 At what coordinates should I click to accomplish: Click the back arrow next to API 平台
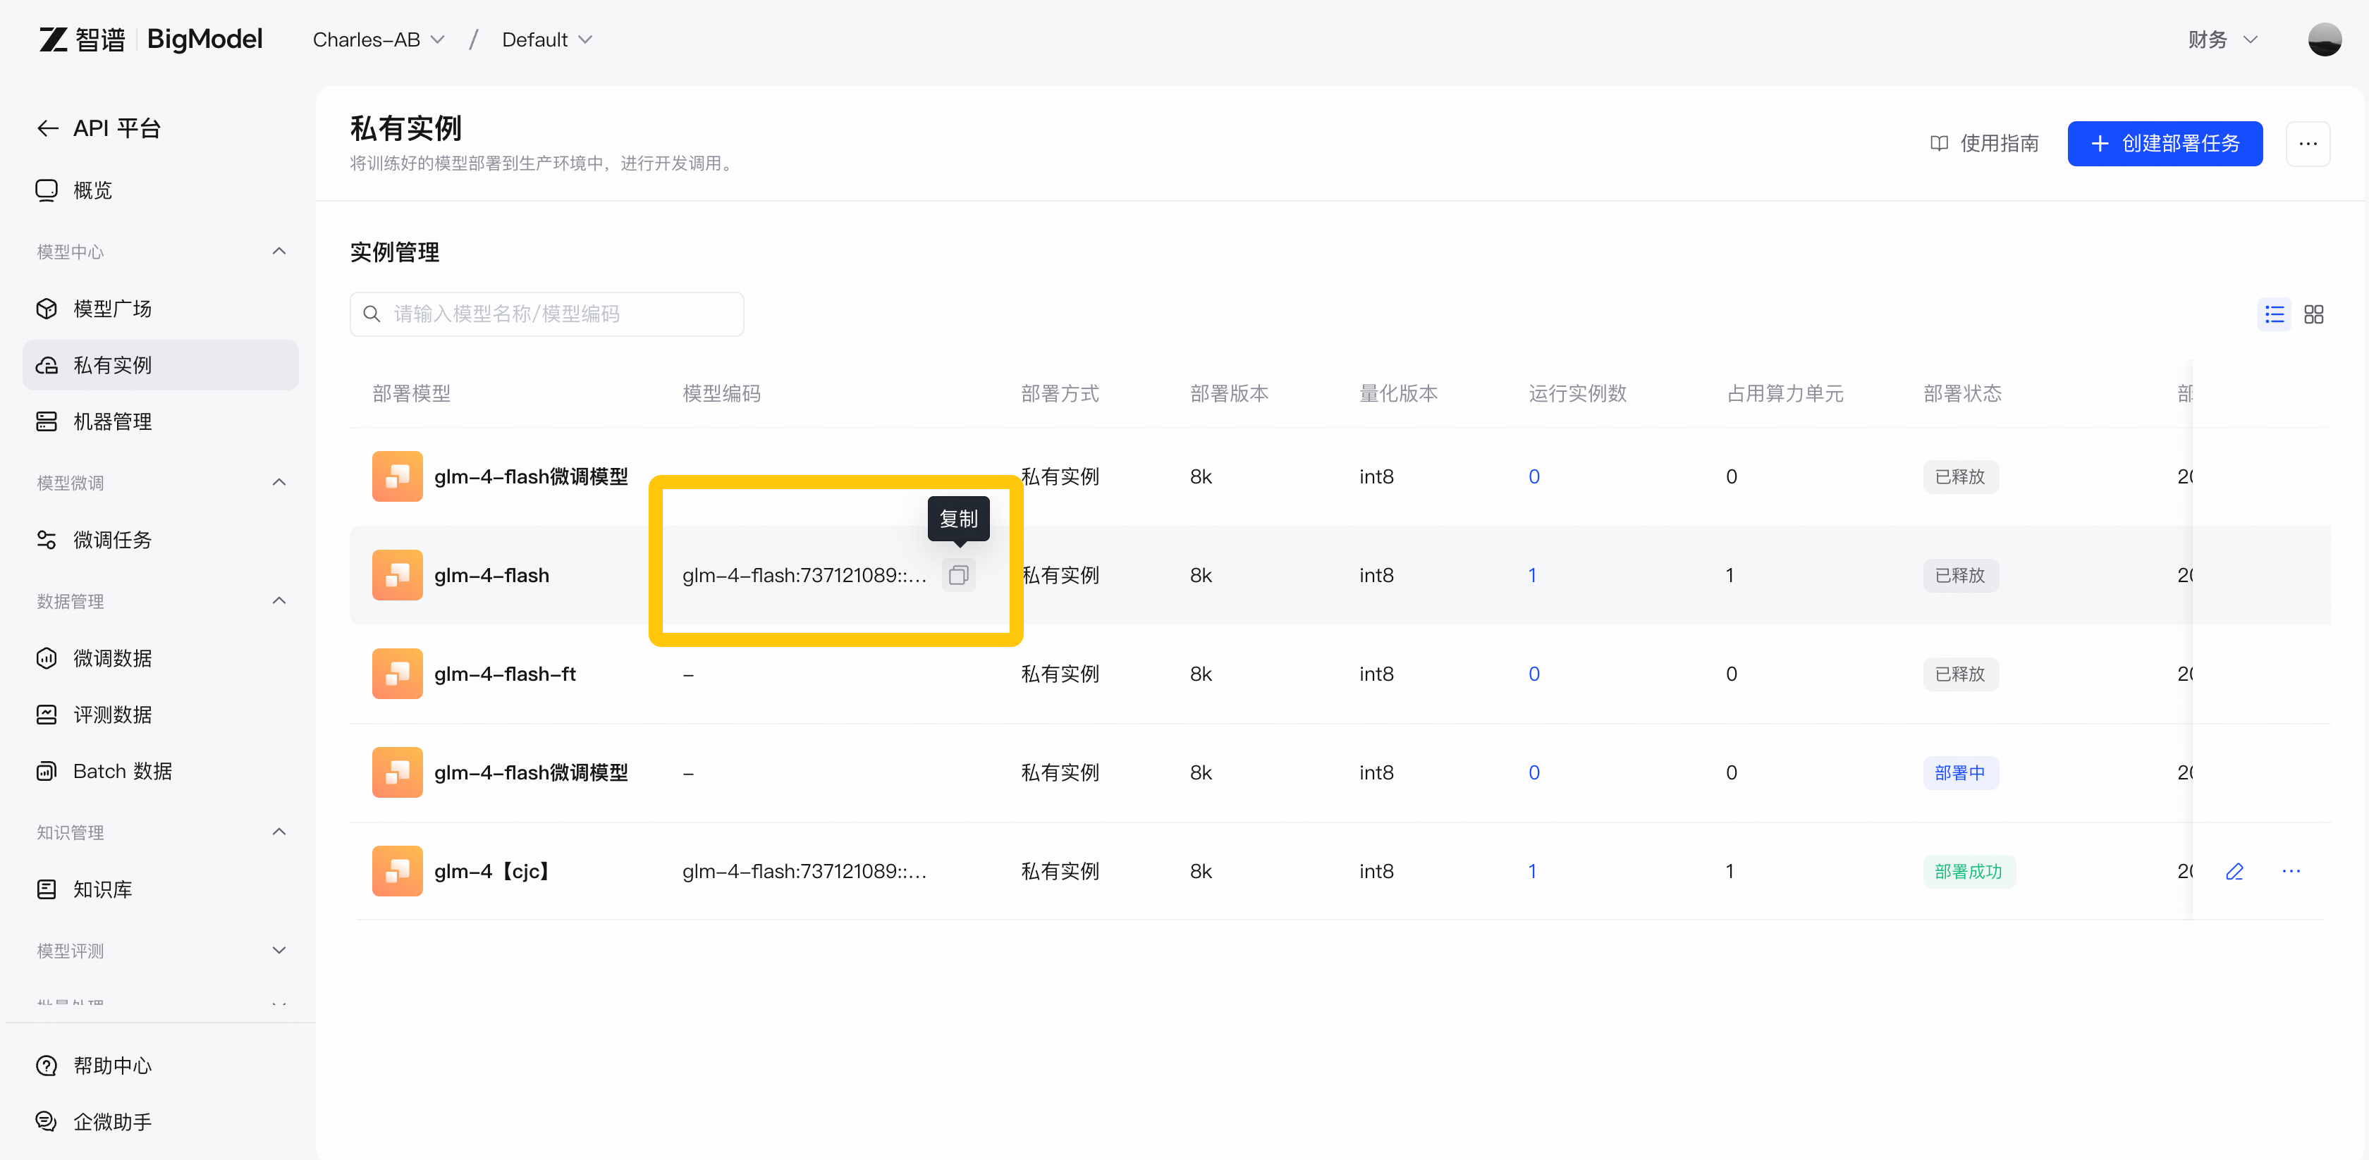(x=48, y=129)
